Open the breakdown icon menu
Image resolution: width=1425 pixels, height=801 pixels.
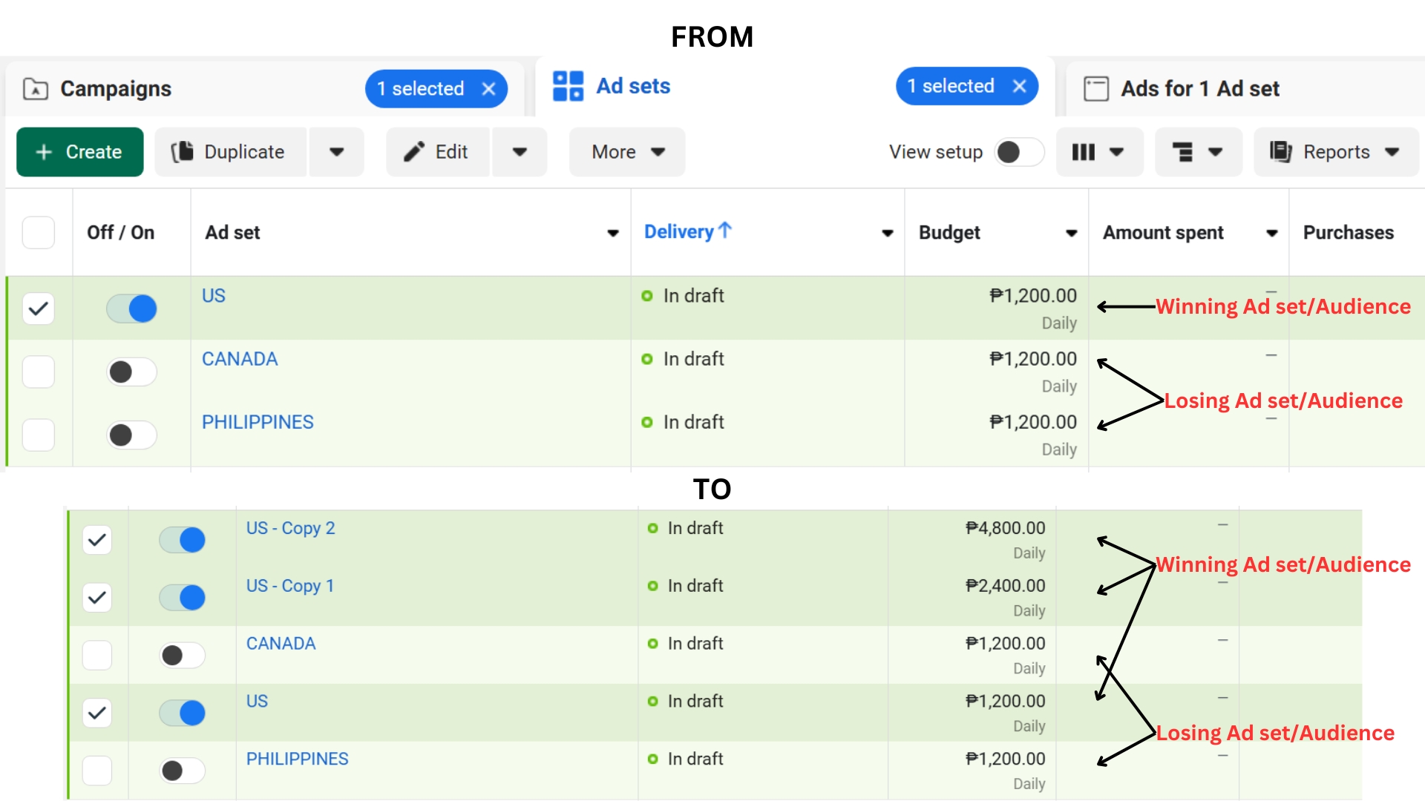tap(1197, 152)
